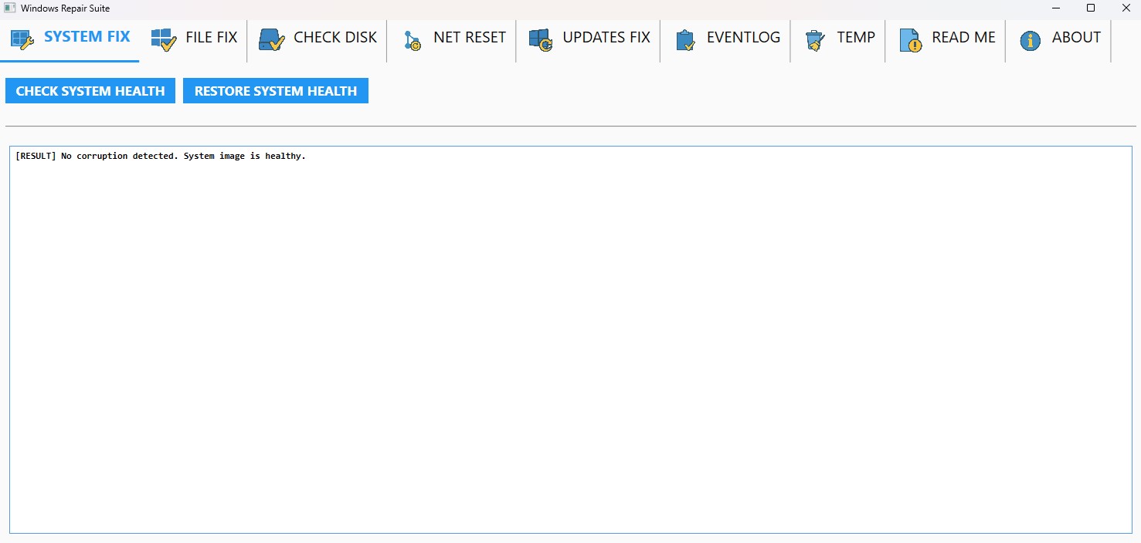This screenshot has width=1141, height=543.
Task: Click the Net Reset network icon
Action: click(x=413, y=40)
